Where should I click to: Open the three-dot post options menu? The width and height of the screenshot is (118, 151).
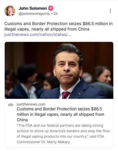[110, 11]
